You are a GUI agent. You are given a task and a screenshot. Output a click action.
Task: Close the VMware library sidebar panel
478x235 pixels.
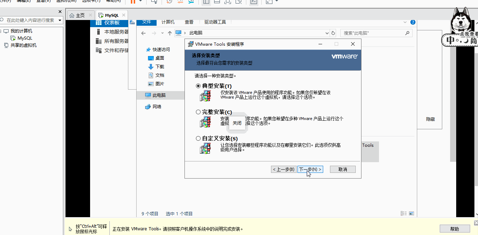pyautogui.click(x=60, y=12)
